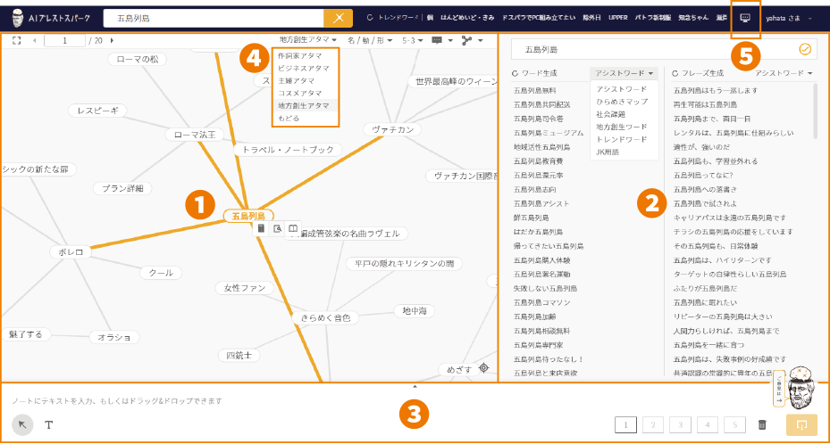The width and height of the screenshot is (830, 444).
Task: Switch to note page 2
Action: coord(653,424)
